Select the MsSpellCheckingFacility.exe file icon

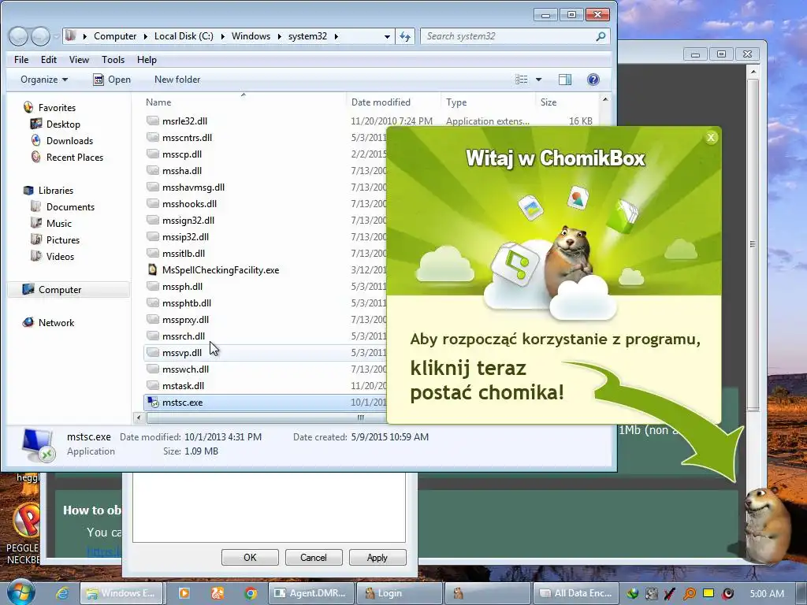click(153, 269)
